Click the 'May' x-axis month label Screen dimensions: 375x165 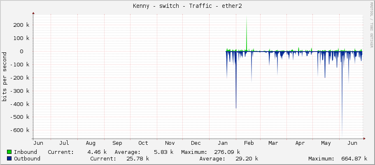(326, 143)
